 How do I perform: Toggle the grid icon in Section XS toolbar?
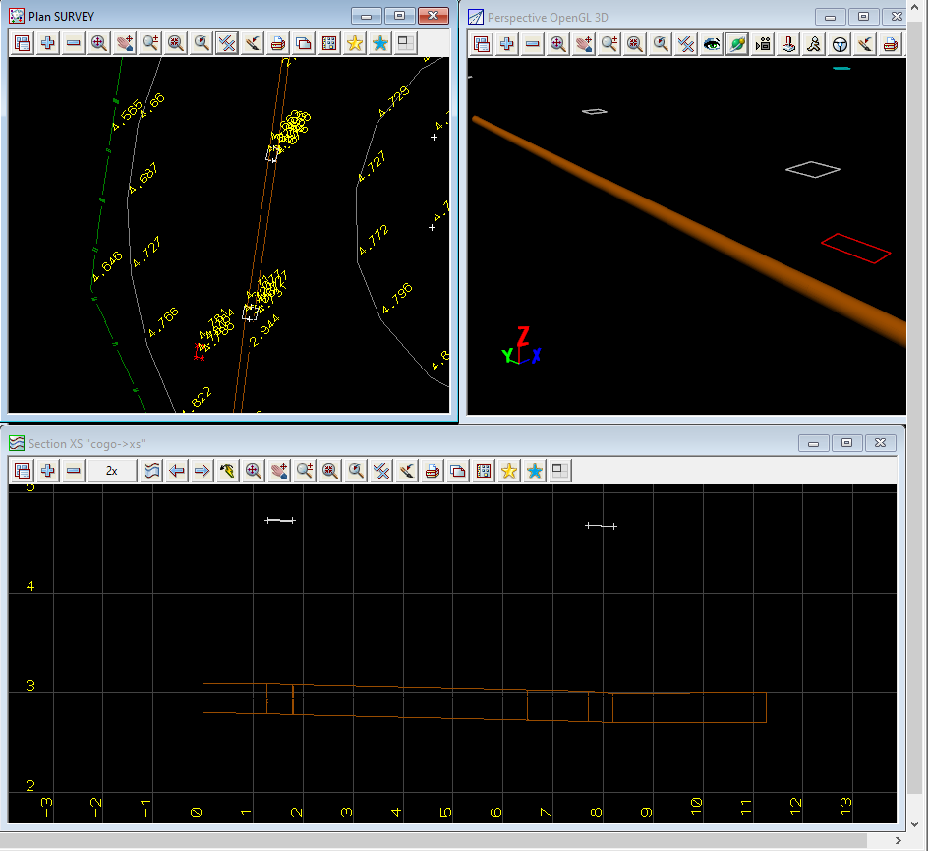pos(483,471)
